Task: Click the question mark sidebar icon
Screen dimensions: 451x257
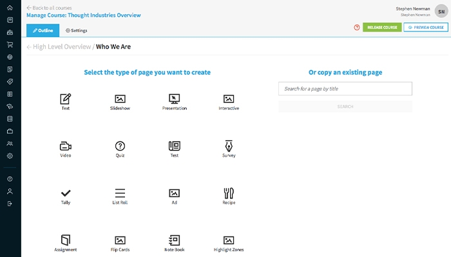Action: point(10,179)
